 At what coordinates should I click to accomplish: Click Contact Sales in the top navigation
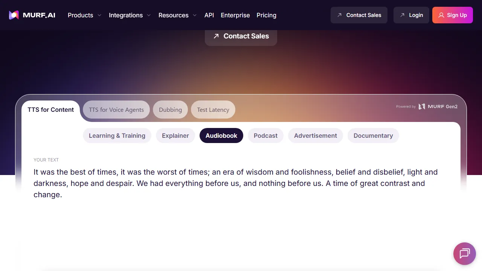(x=358, y=15)
